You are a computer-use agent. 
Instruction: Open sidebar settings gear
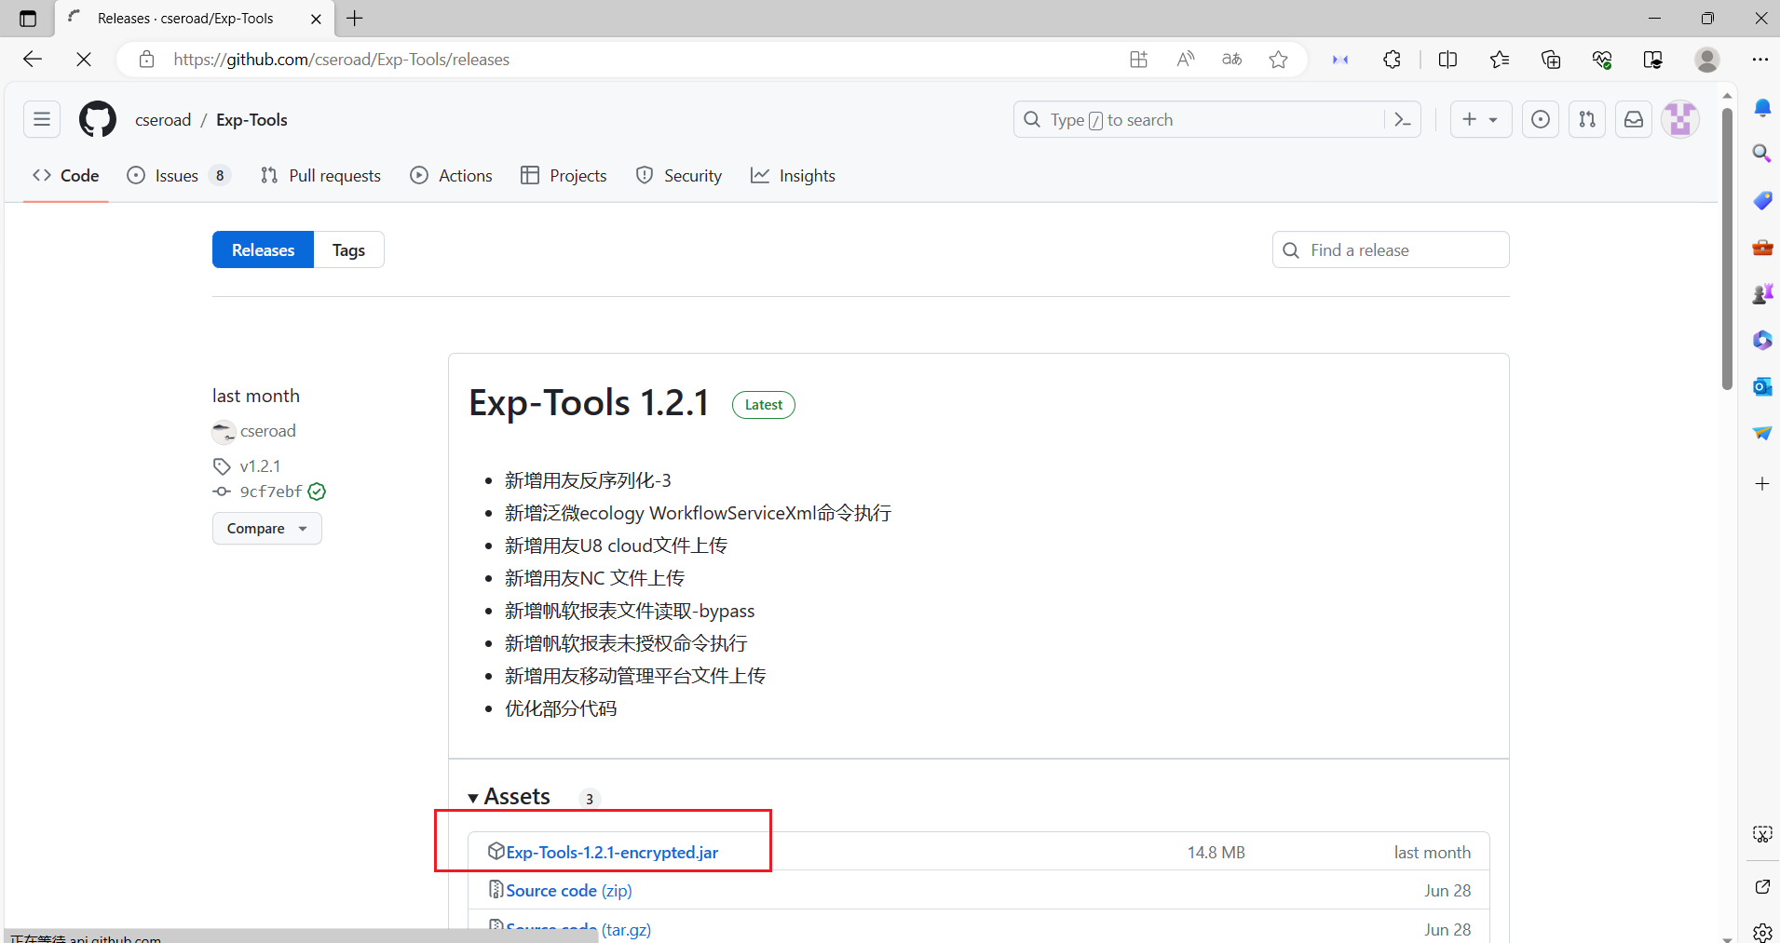pos(1761,932)
